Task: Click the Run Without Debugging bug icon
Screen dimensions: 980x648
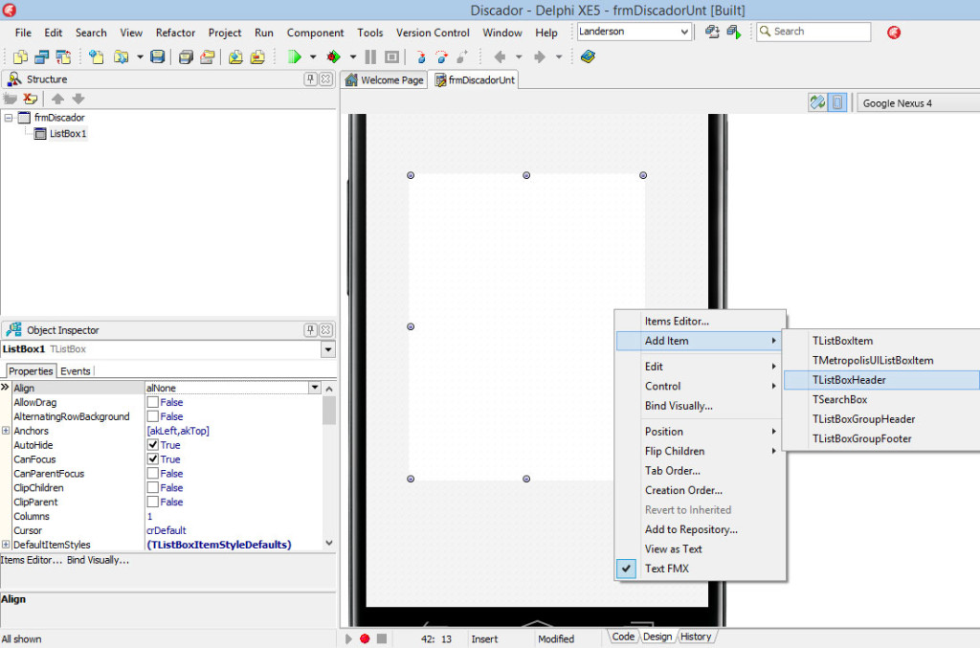Action: click(x=333, y=56)
